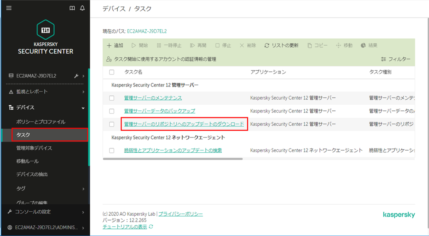
Task: Click the horizontal scrollbar under the task table
Action: (173, 159)
